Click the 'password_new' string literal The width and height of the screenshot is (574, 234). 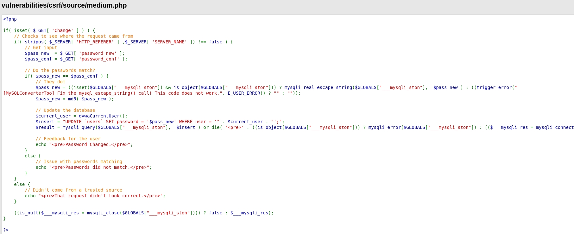(98, 53)
